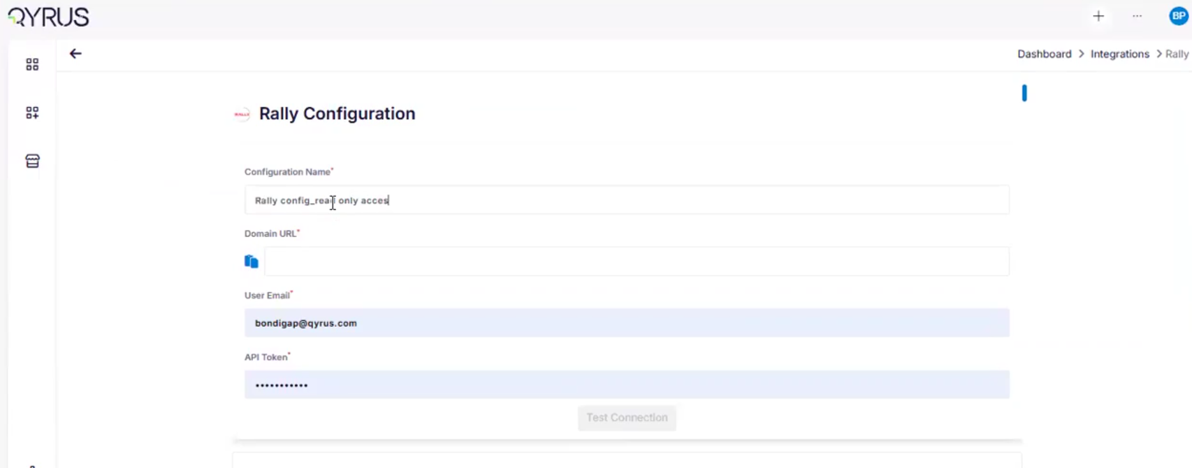
Task: Open the three-dot more options menu
Action: pyautogui.click(x=1137, y=17)
